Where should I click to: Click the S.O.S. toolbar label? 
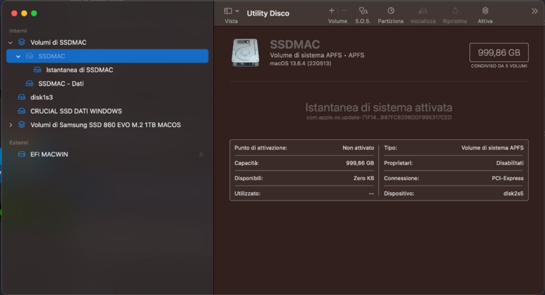(x=363, y=21)
